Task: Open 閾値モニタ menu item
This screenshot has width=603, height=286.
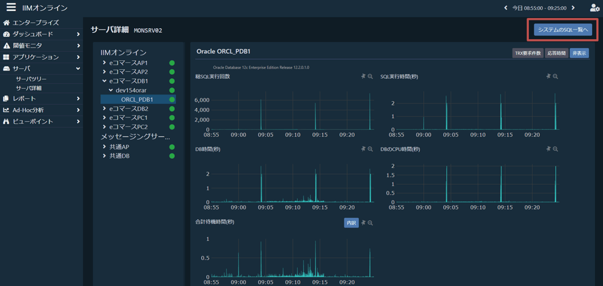Action: coord(42,46)
